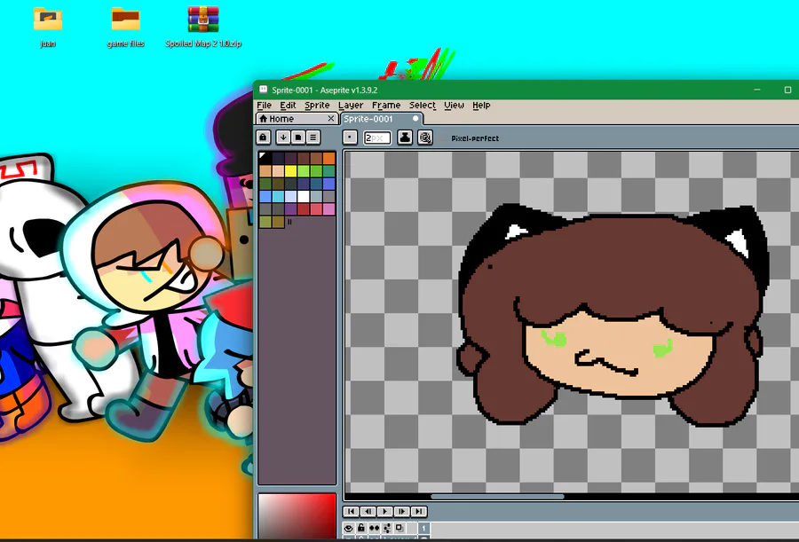
Task: Pick the orange palette swatch
Action: (x=328, y=157)
